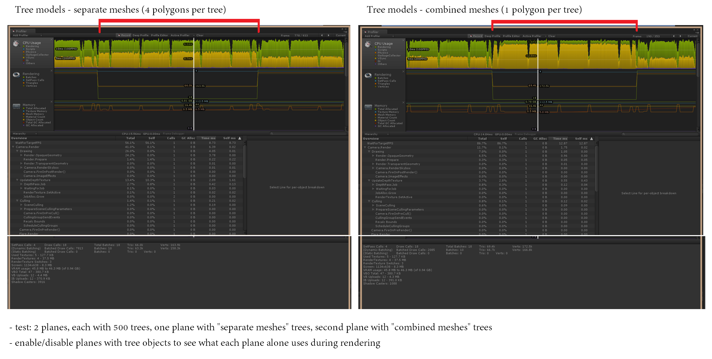Toggle Deep Profile in right profiler

point(492,36)
